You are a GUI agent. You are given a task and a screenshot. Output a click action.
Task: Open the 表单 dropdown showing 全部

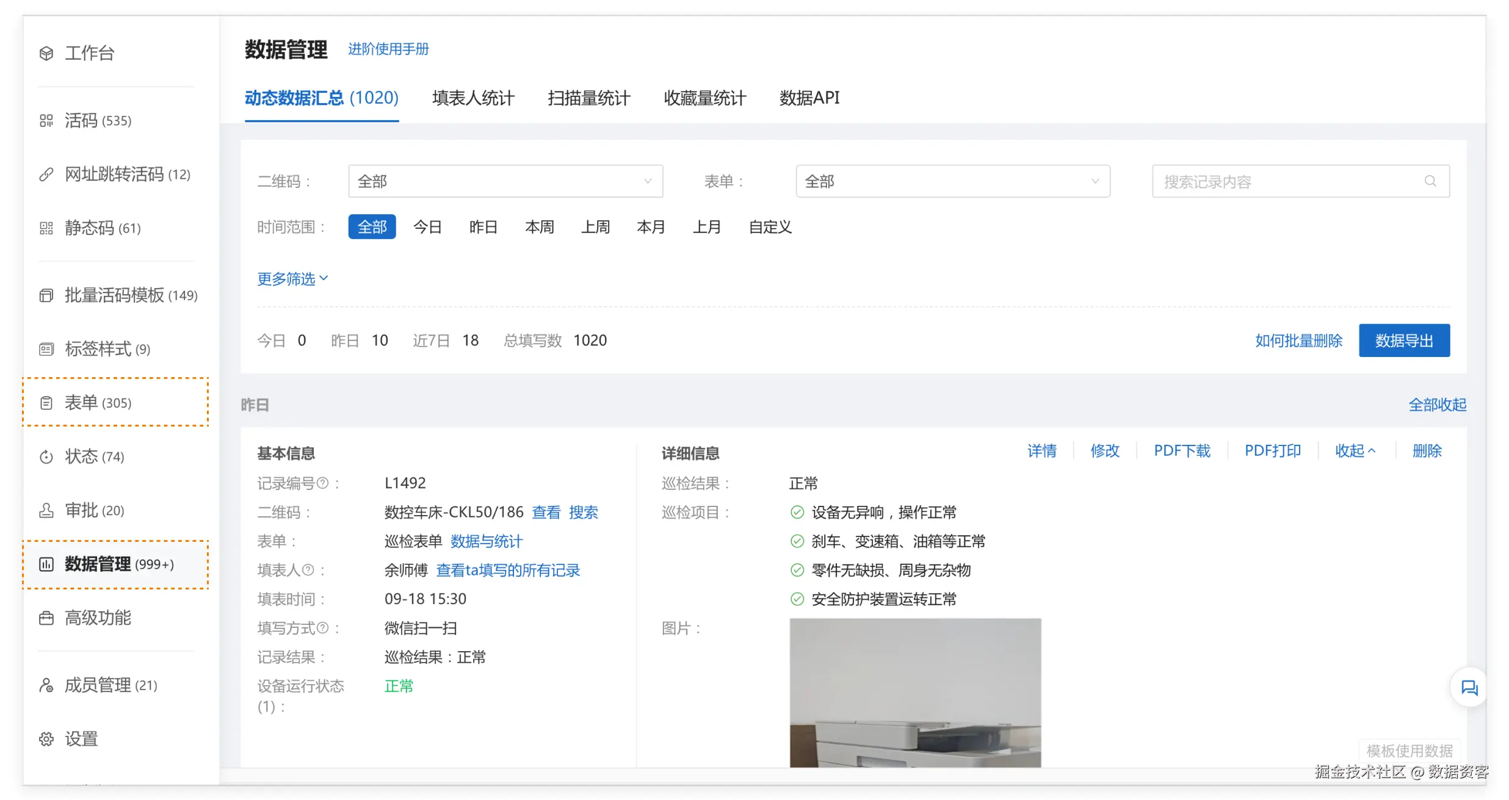tap(952, 181)
